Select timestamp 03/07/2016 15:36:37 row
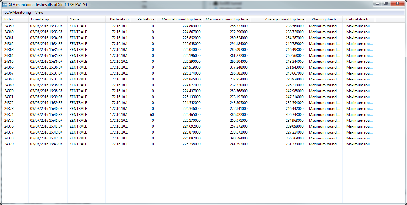 46,67
